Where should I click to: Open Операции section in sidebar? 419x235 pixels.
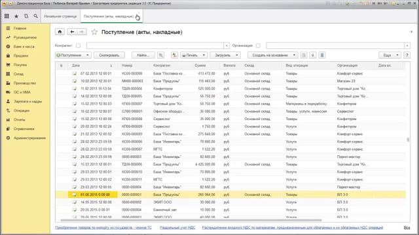[x=22, y=110]
